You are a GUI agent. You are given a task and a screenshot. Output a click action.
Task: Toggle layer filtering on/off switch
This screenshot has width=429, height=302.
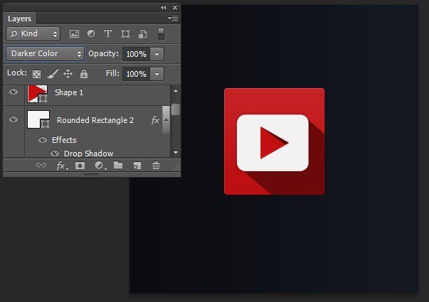point(161,33)
